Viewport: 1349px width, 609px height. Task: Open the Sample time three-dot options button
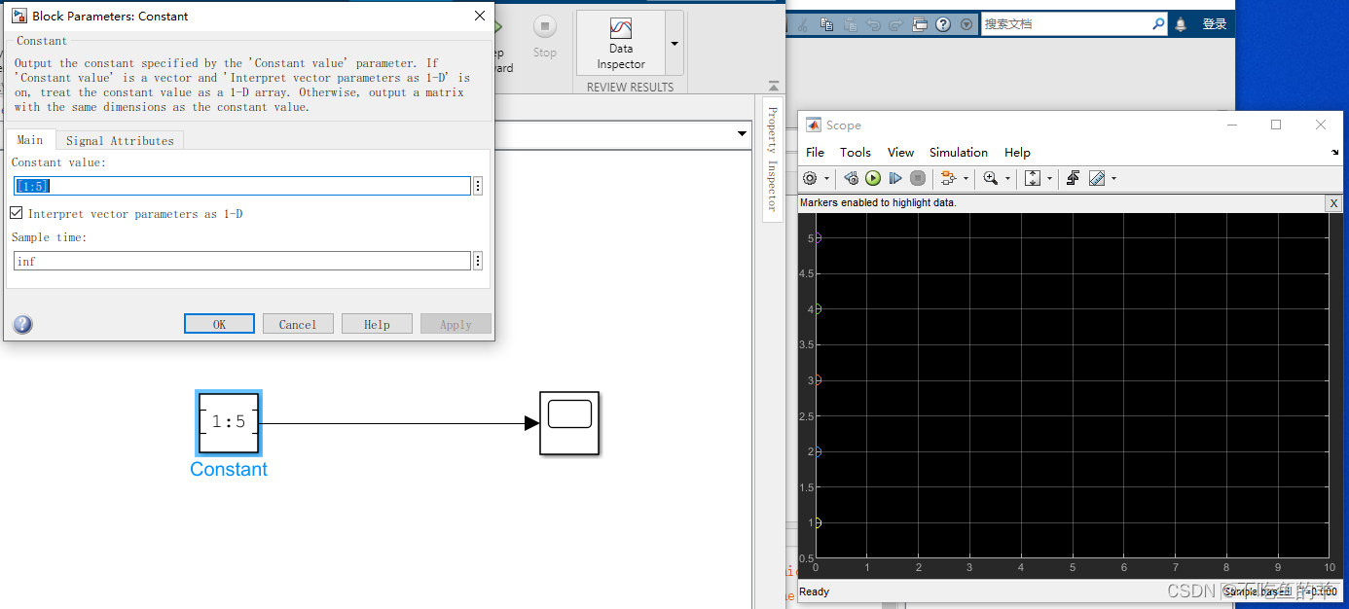(478, 261)
